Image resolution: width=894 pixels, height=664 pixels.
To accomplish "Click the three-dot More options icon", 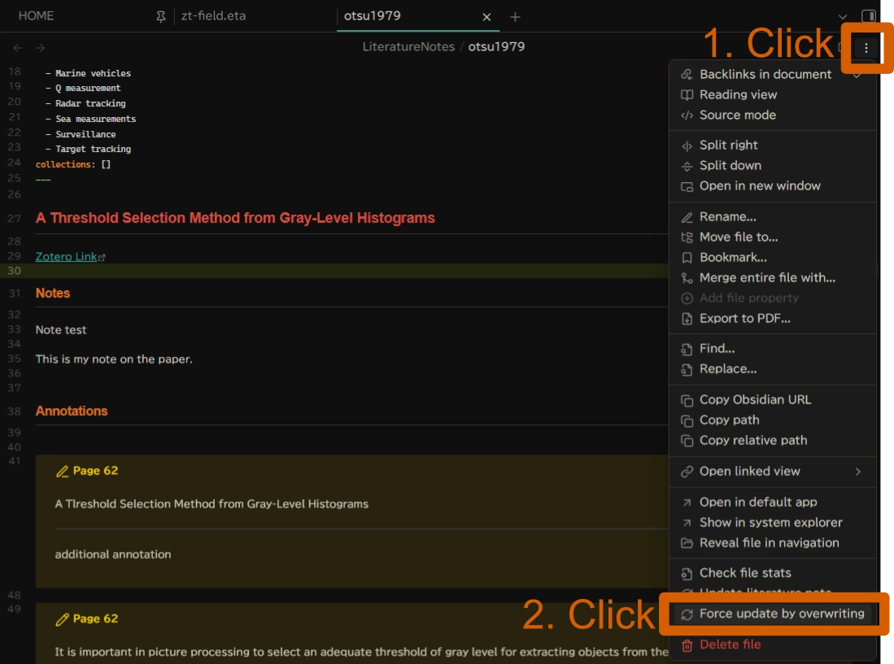I will (x=866, y=48).
